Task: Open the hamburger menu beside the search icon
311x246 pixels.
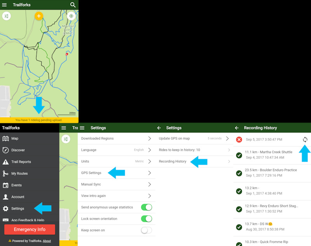Action: tap(4, 5)
